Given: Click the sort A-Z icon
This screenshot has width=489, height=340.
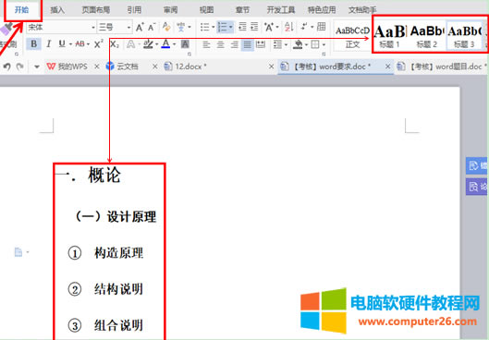Looking at the screenshot, I should 289,27.
